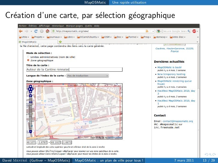Click the Secure Google Search box
The image size is (218, 163).
click(x=175, y=31)
